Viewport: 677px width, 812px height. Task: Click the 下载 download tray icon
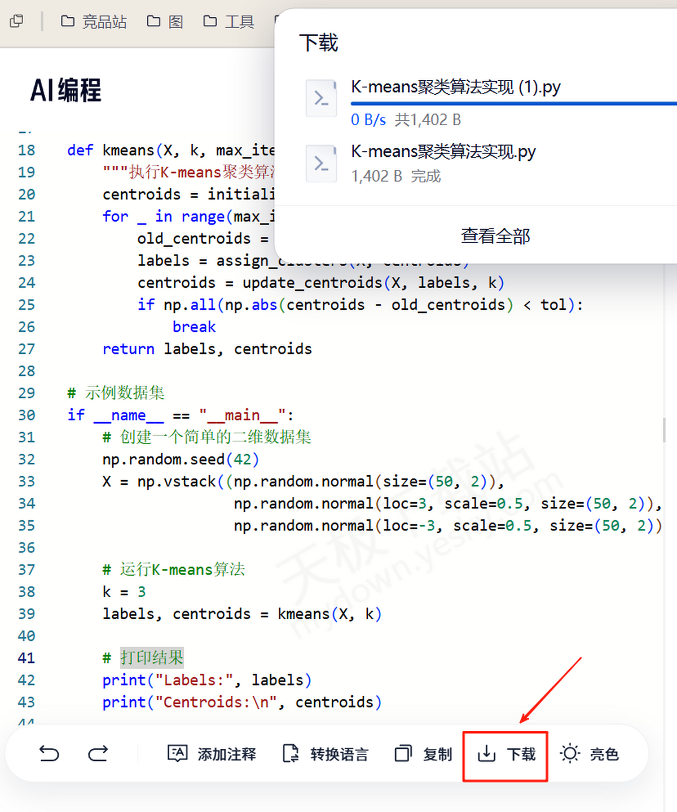pyautogui.click(x=486, y=753)
